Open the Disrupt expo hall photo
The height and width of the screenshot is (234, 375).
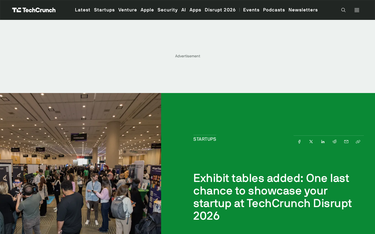pos(81,164)
